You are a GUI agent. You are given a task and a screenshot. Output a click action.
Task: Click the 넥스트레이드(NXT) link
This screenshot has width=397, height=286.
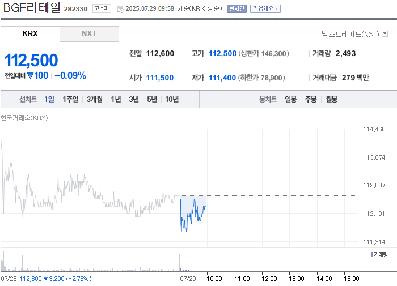[350, 34]
